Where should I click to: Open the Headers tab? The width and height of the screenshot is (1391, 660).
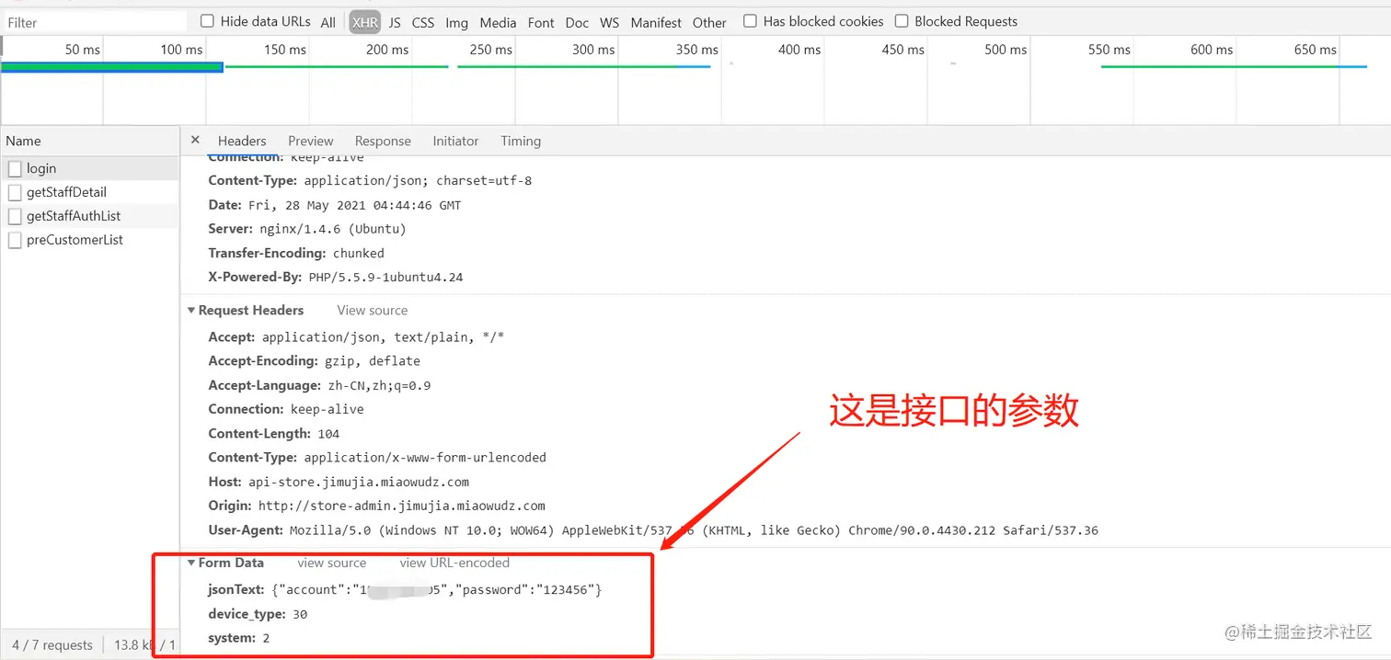(x=242, y=141)
